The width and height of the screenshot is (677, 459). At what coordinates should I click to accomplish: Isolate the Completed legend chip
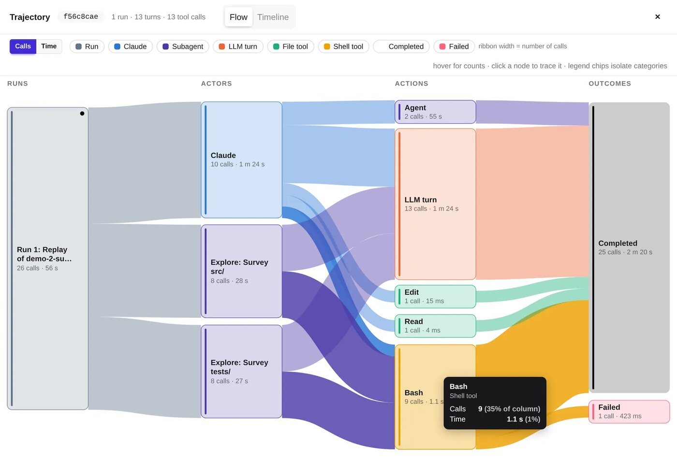[401, 46]
